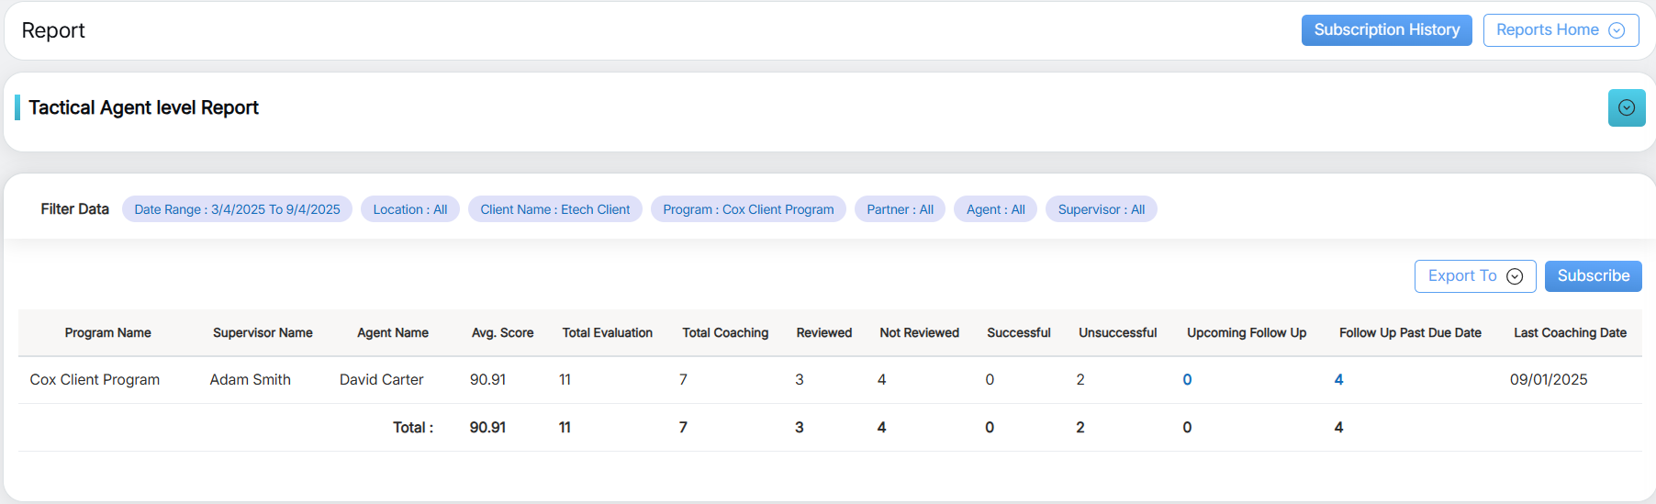Click the Total Evaluation column header
1656x504 pixels.
(607, 333)
